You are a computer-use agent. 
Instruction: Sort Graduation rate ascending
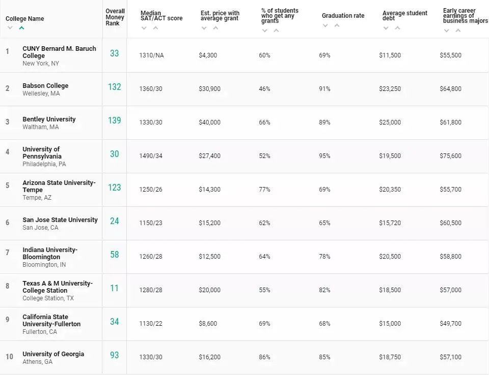pyautogui.click(x=337, y=25)
